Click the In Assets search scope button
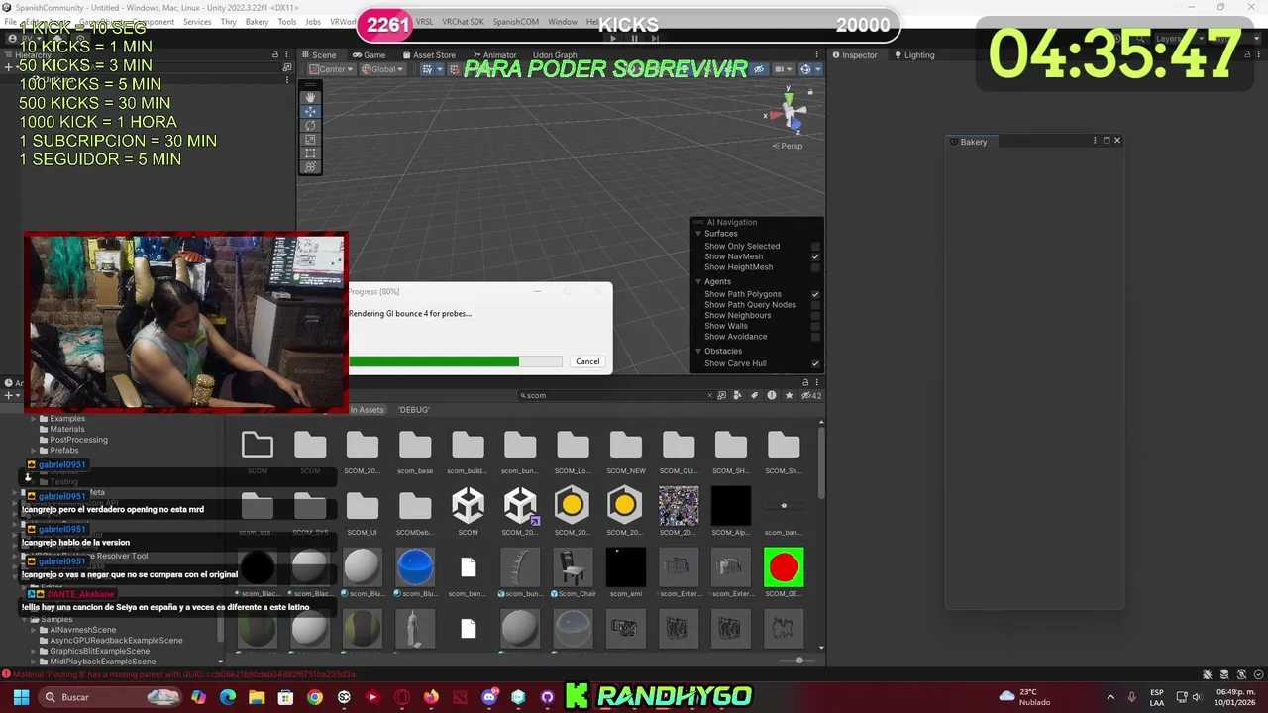This screenshot has width=1268, height=713. pyautogui.click(x=367, y=410)
